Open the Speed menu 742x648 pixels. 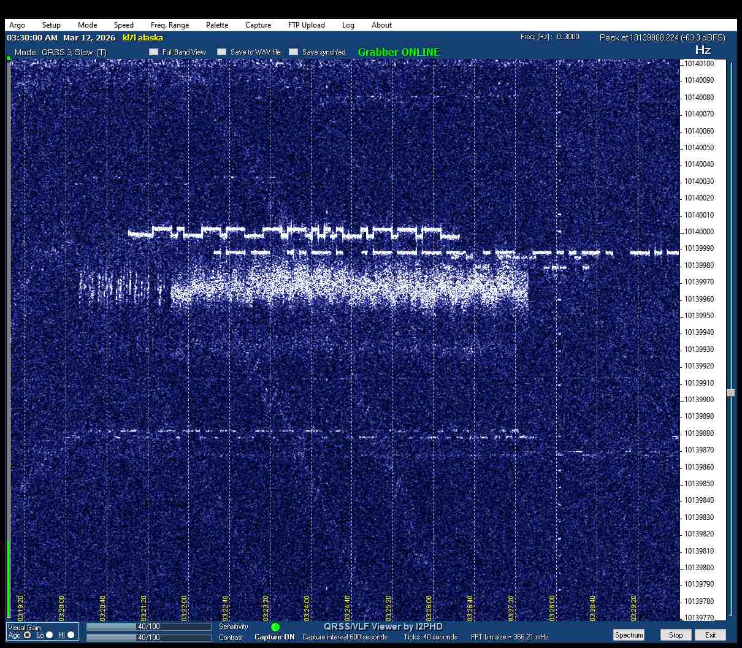point(123,25)
